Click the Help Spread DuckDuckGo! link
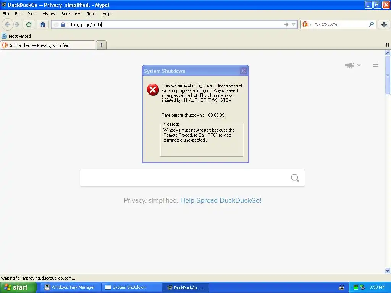Screen dimensions: 391x293 tap(221, 200)
